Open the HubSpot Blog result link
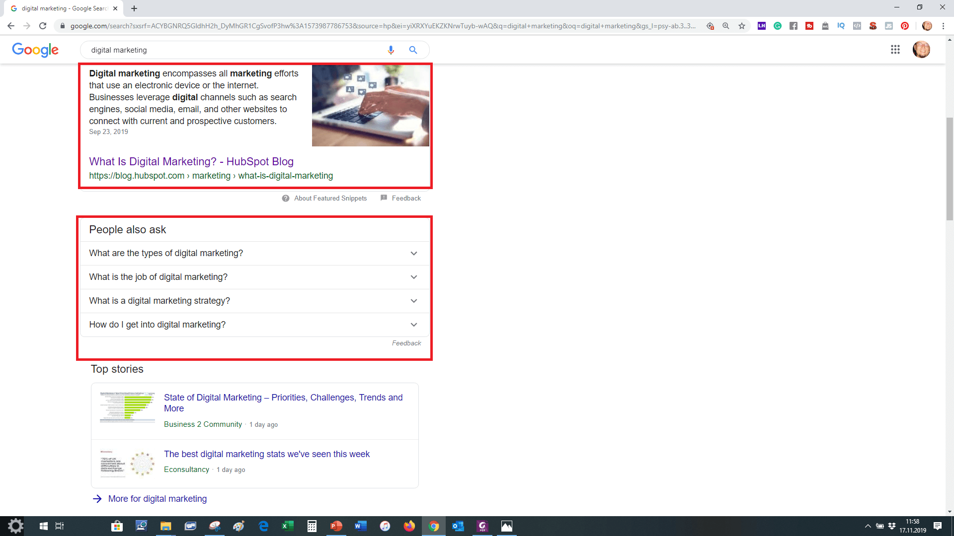The image size is (954, 536). click(191, 162)
